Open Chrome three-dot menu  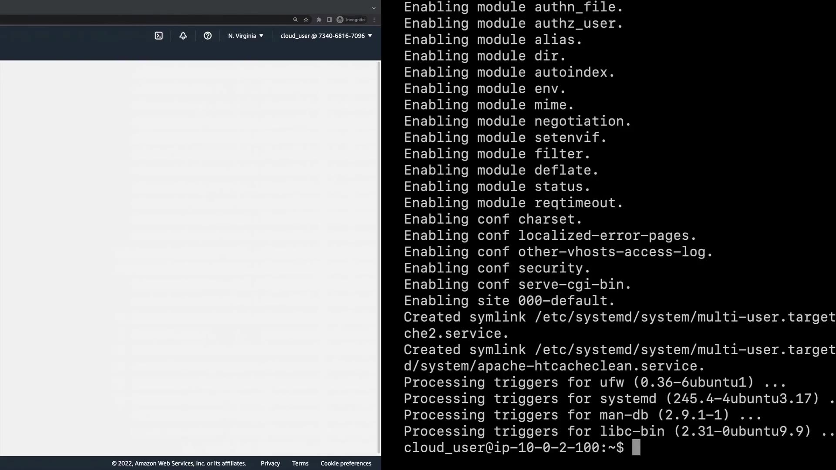coord(374,20)
